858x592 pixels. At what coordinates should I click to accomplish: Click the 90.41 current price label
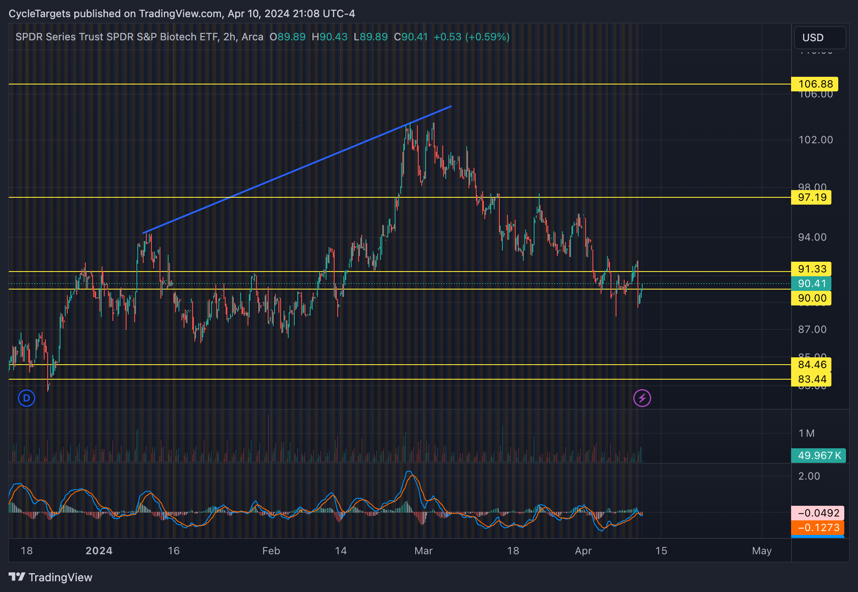[811, 284]
